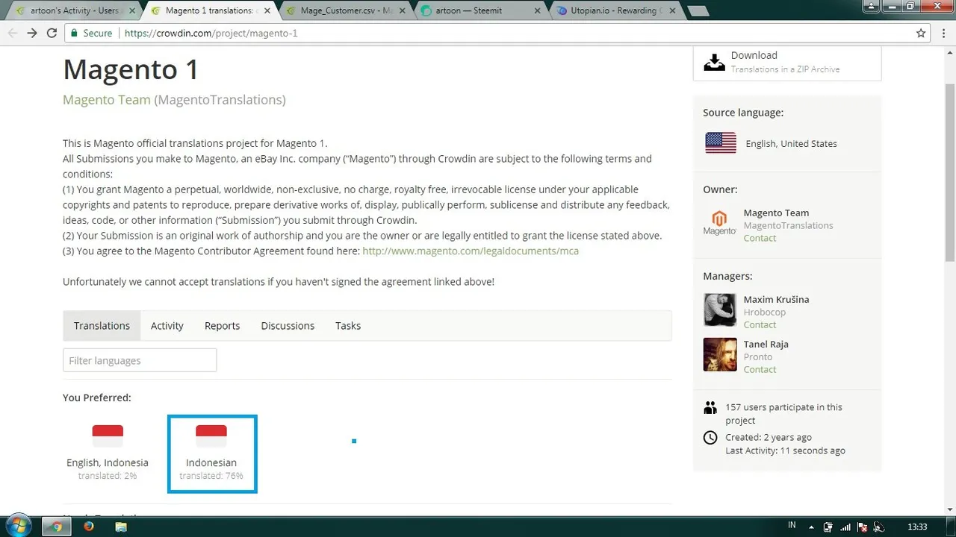The height and width of the screenshot is (537, 956).
Task: Click the 'translated: 76%' label
Action: coord(211,476)
